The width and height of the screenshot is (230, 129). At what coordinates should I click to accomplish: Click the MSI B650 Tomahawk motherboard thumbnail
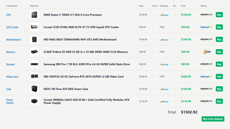click(x=34, y=39)
